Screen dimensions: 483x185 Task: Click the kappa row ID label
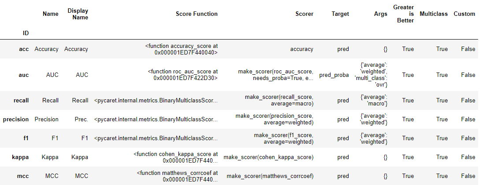click(20, 157)
